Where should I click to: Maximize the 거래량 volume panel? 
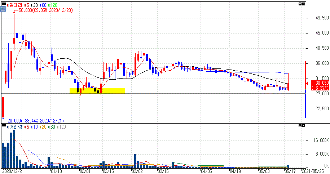(300, 126)
